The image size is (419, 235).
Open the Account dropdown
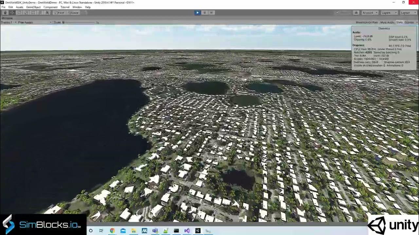pyautogui.click(x=370, y=13)
